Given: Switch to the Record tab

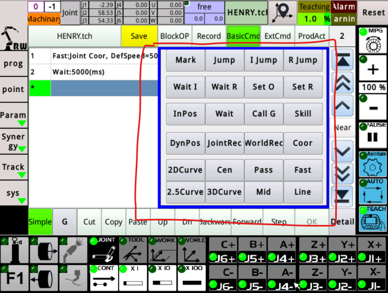Looking at the screenshot, I should [x=209, y=36].
